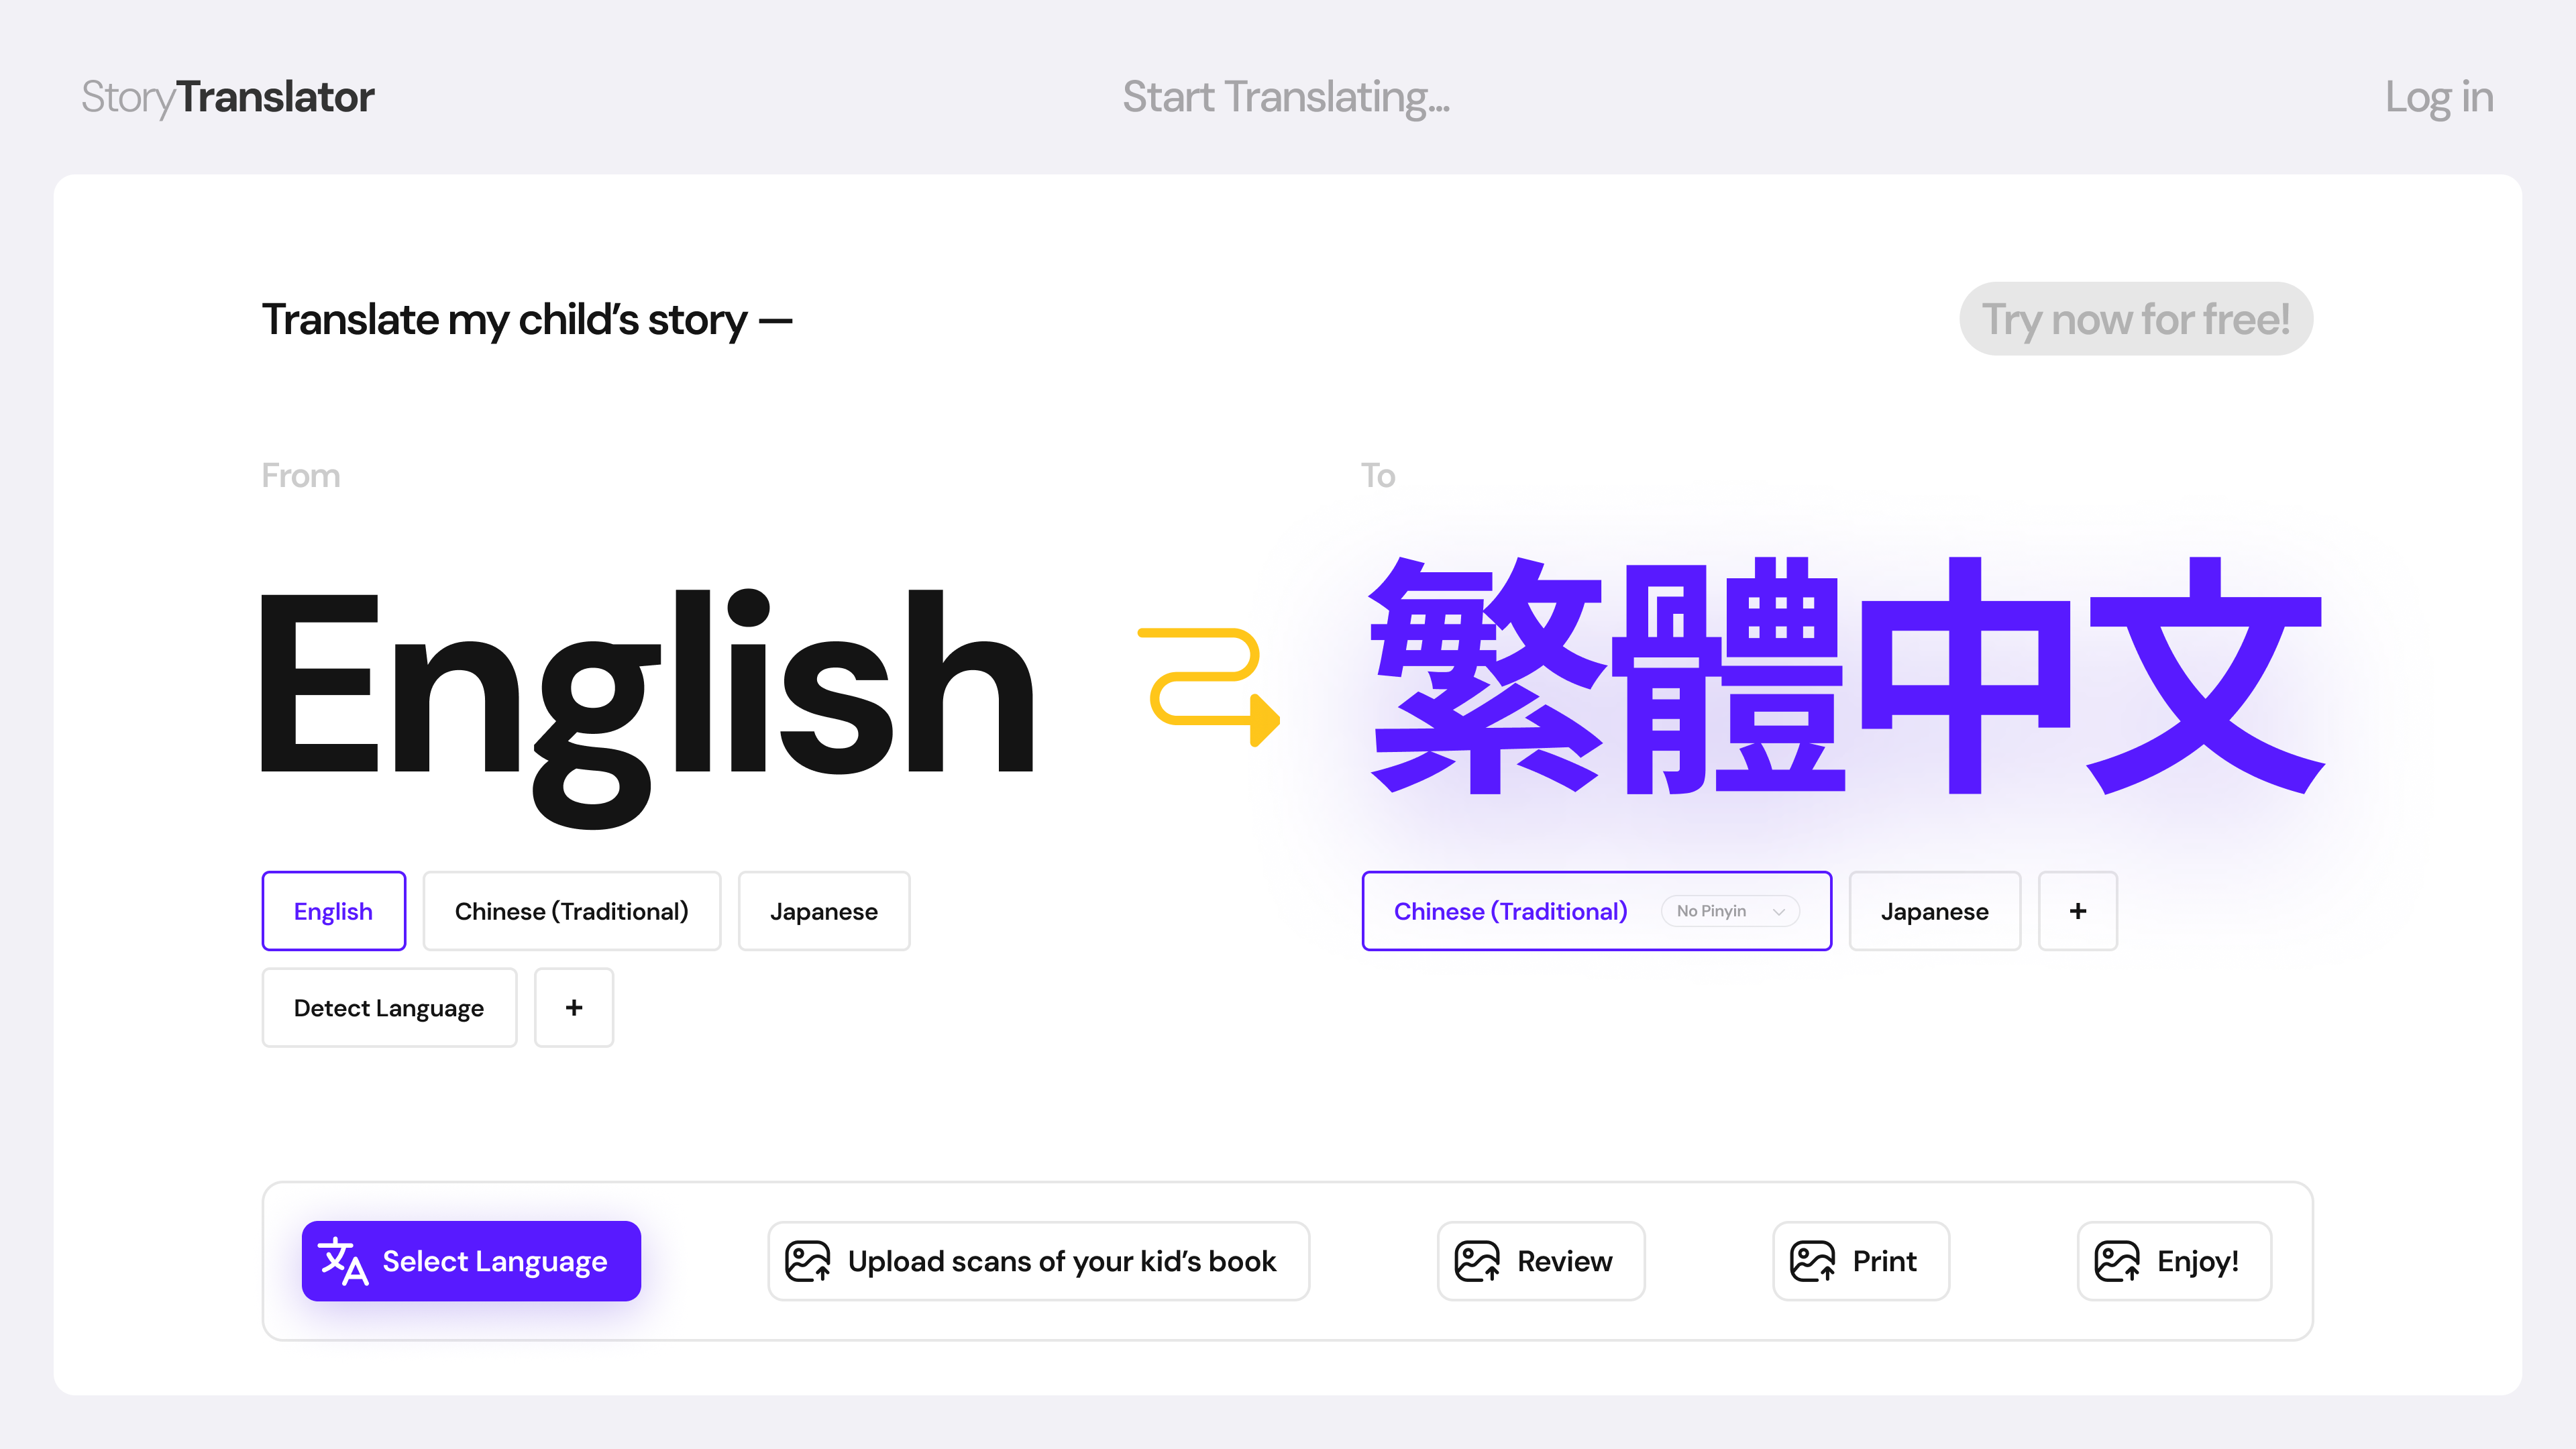2576x1449 pixels.
Task: Click the image icon beside Print
Action: [x=1812, y=1261]
